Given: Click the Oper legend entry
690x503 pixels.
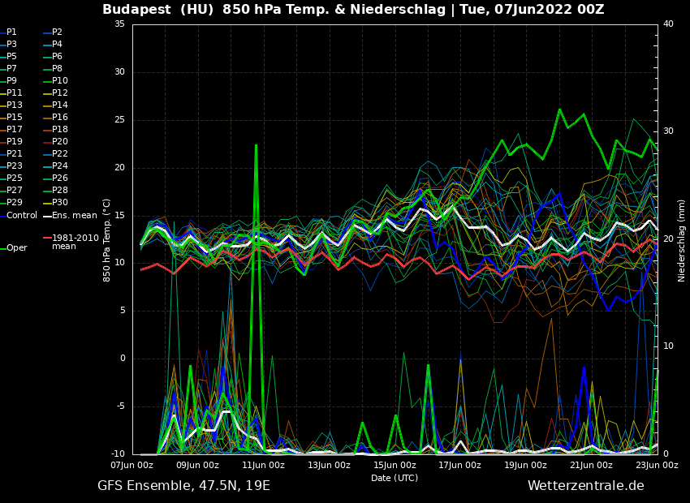Looking at the screenshot, I should point(16,248).
